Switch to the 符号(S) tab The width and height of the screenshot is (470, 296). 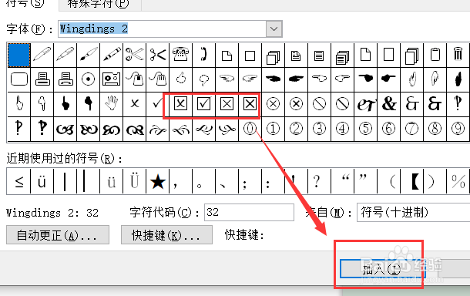click(x=25, y=4)
